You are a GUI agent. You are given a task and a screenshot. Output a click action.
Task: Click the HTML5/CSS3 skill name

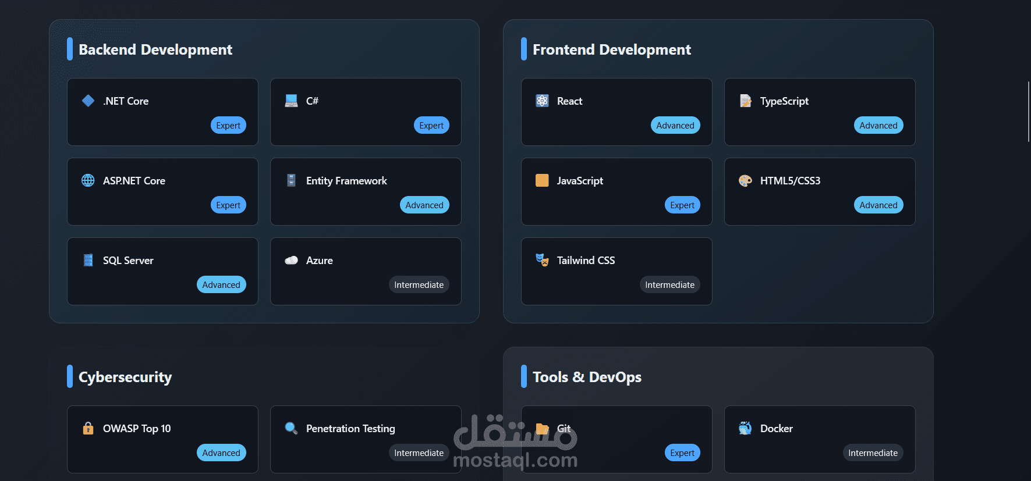pos(790,180)
